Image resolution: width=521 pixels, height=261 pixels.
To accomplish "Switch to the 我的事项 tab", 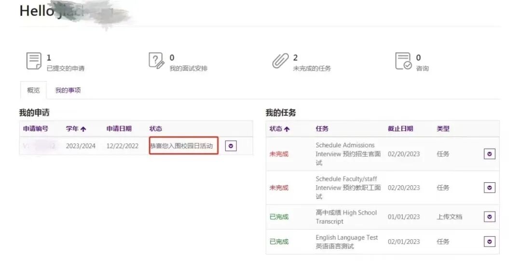I will (x=68, y=90).
